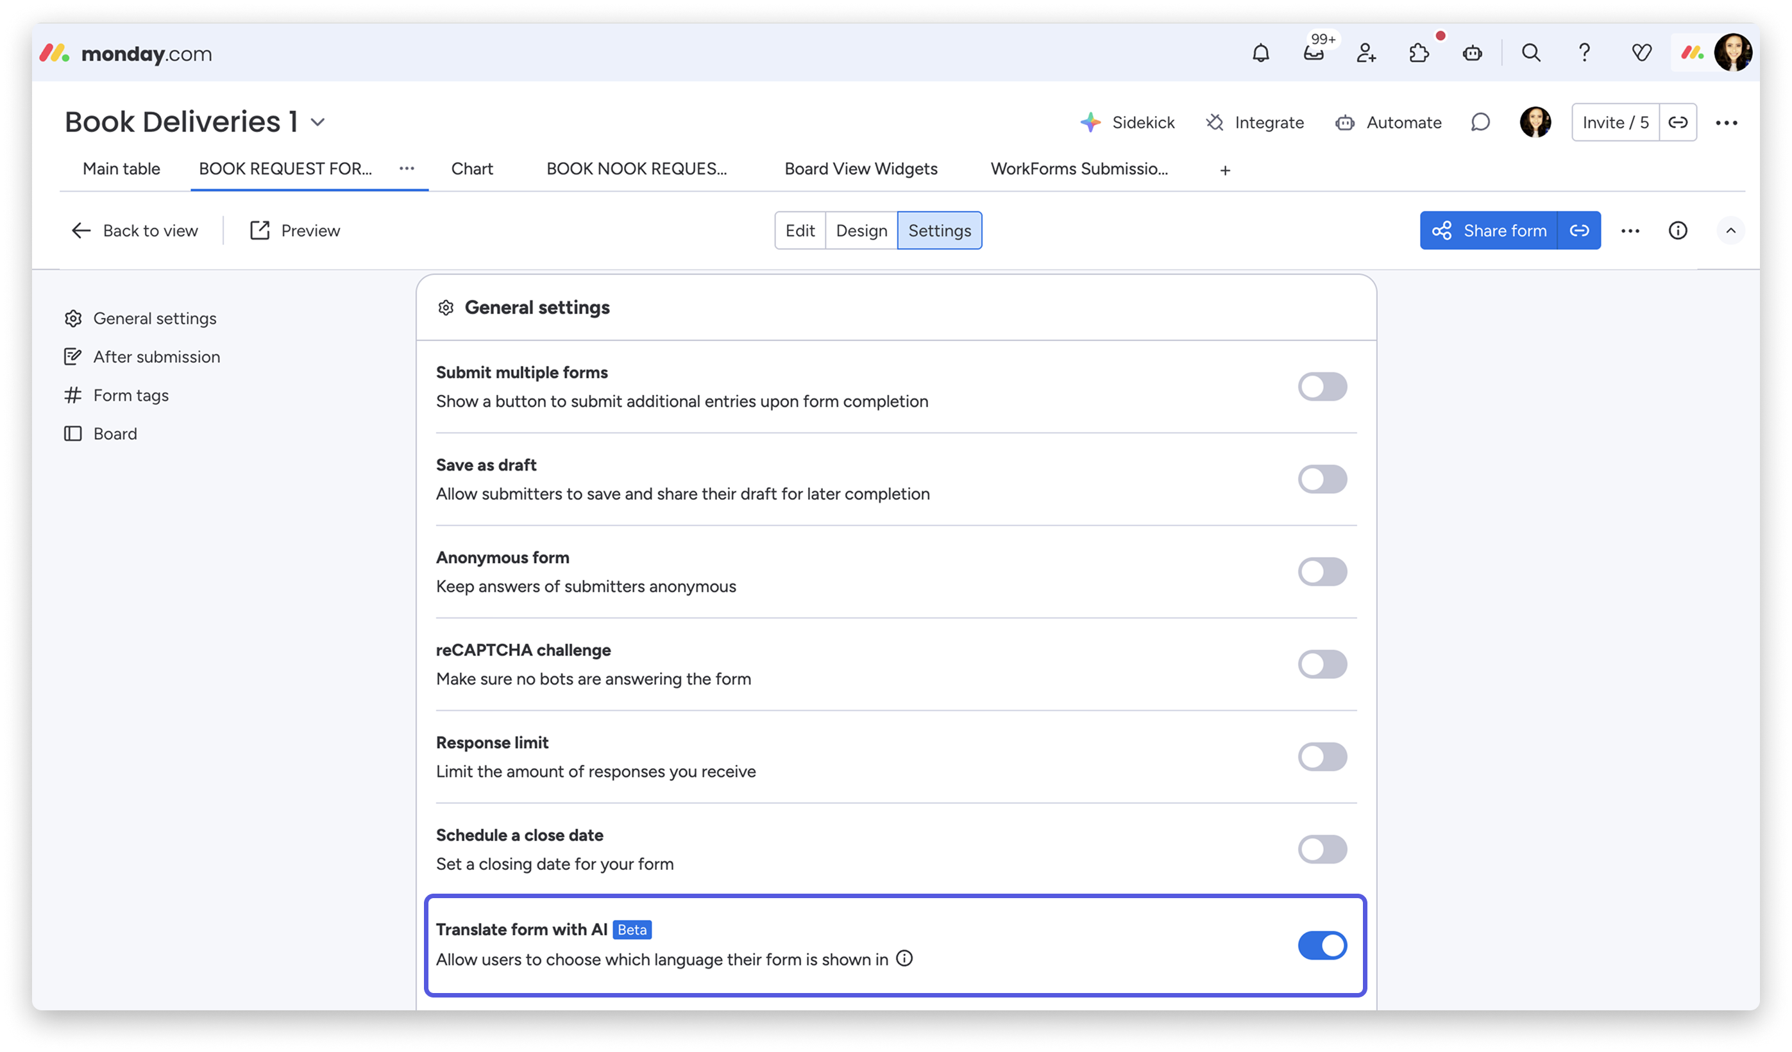Switch to Main table tab
1792x1052 pixels.
[x=122, y=169]
